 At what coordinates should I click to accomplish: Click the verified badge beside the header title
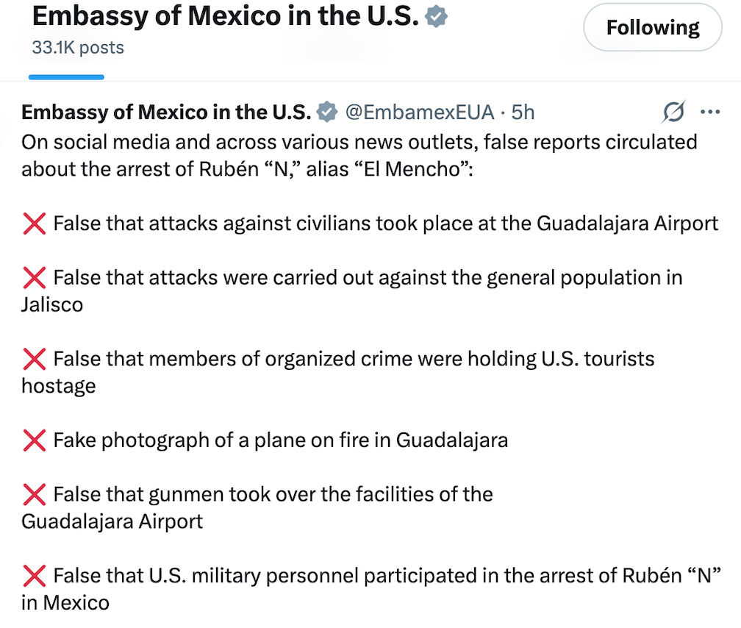(435, 17)
